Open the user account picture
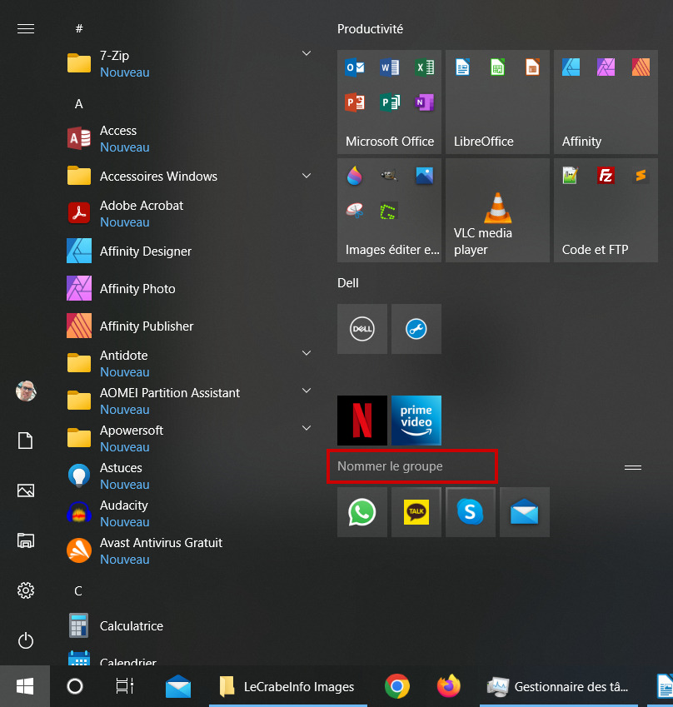This screenshot has width=673, height=707. tap(26, 391)
